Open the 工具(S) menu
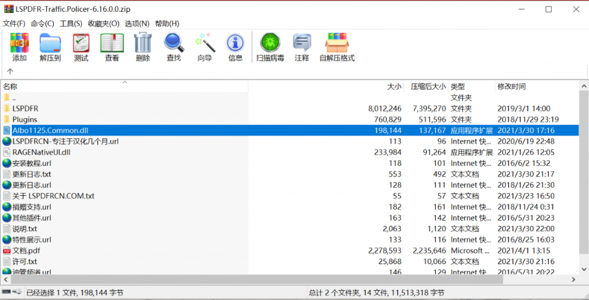The image size is (589, 300). 71,24
